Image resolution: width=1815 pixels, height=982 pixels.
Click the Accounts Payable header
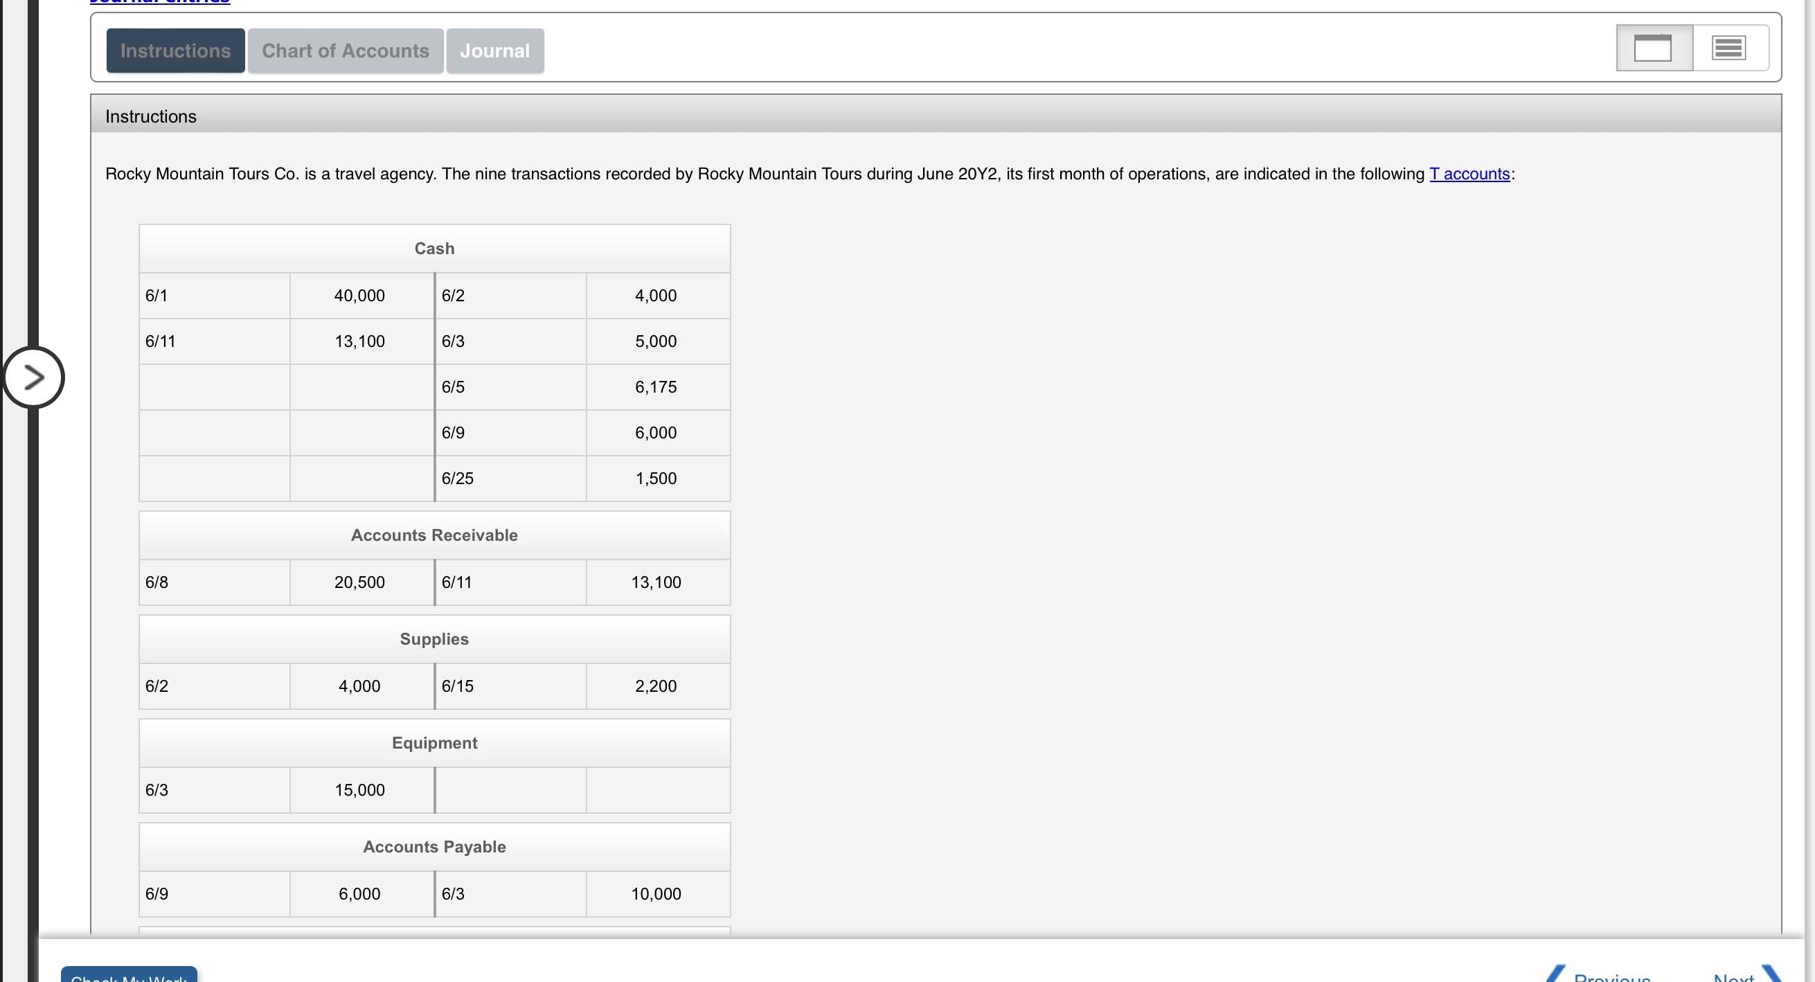(x=434, y=847)
